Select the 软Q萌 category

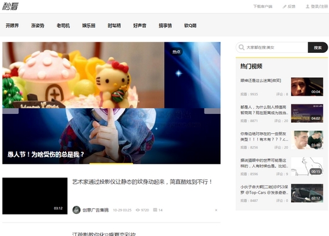pos(191,26)
